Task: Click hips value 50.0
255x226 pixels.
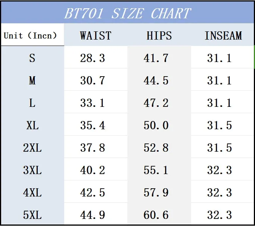Action: coord(156,125)
